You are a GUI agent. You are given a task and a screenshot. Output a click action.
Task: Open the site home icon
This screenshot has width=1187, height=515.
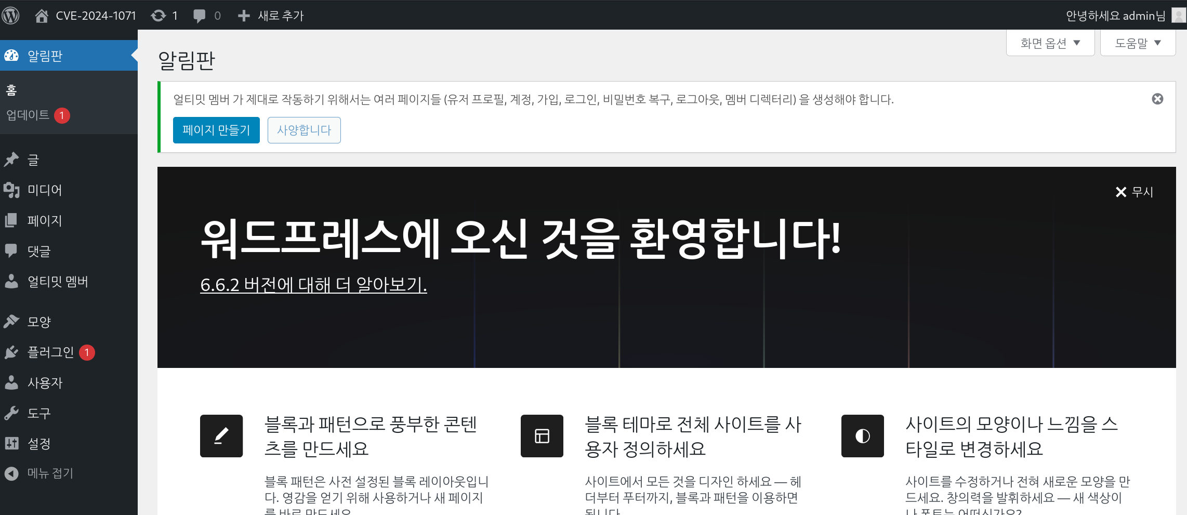coord(42,16)
